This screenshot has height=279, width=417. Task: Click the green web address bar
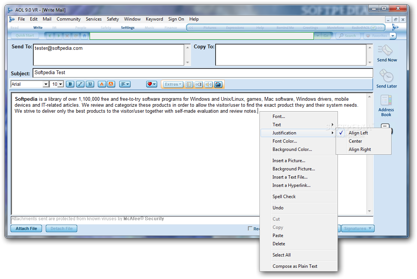[x=202, y=36]
